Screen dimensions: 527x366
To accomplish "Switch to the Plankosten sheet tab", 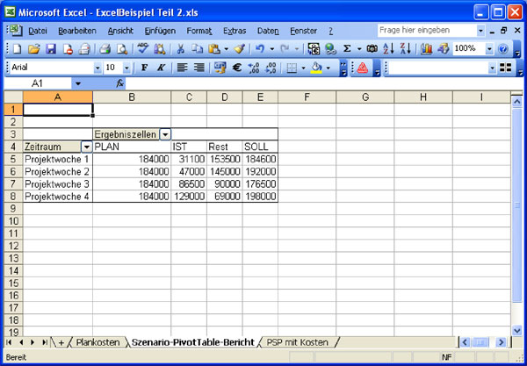I will [97, 341].
